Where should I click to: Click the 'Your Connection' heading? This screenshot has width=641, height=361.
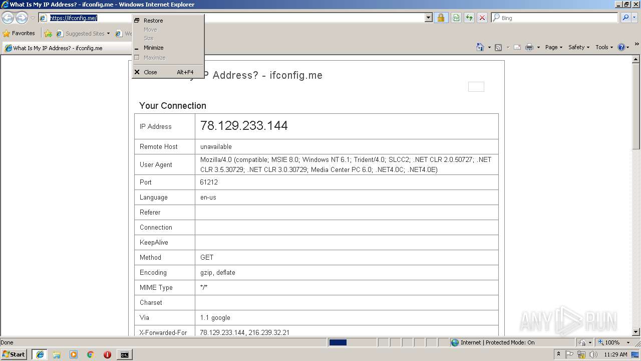click(x=173, y=106)
